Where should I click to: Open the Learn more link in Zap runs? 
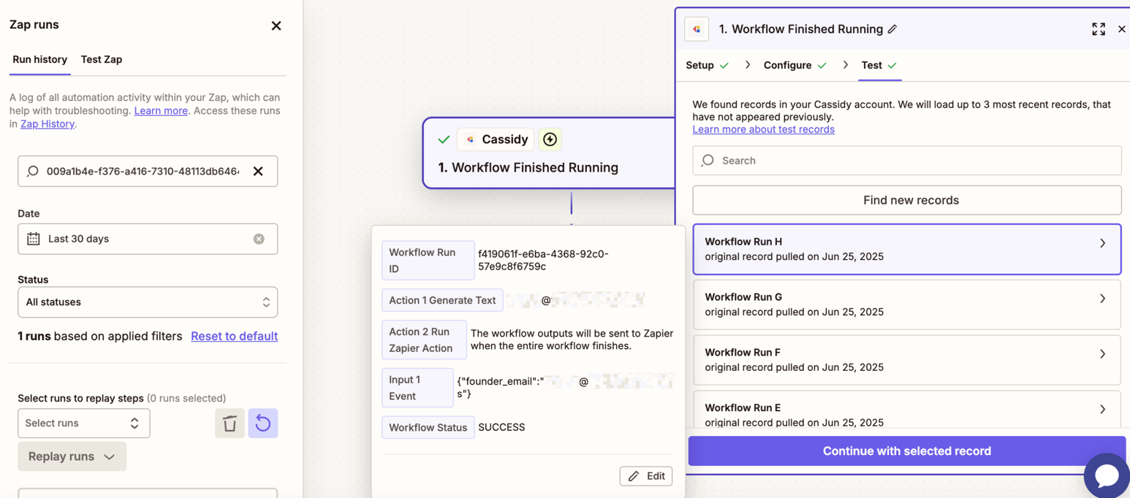click(x=161, y=111)
